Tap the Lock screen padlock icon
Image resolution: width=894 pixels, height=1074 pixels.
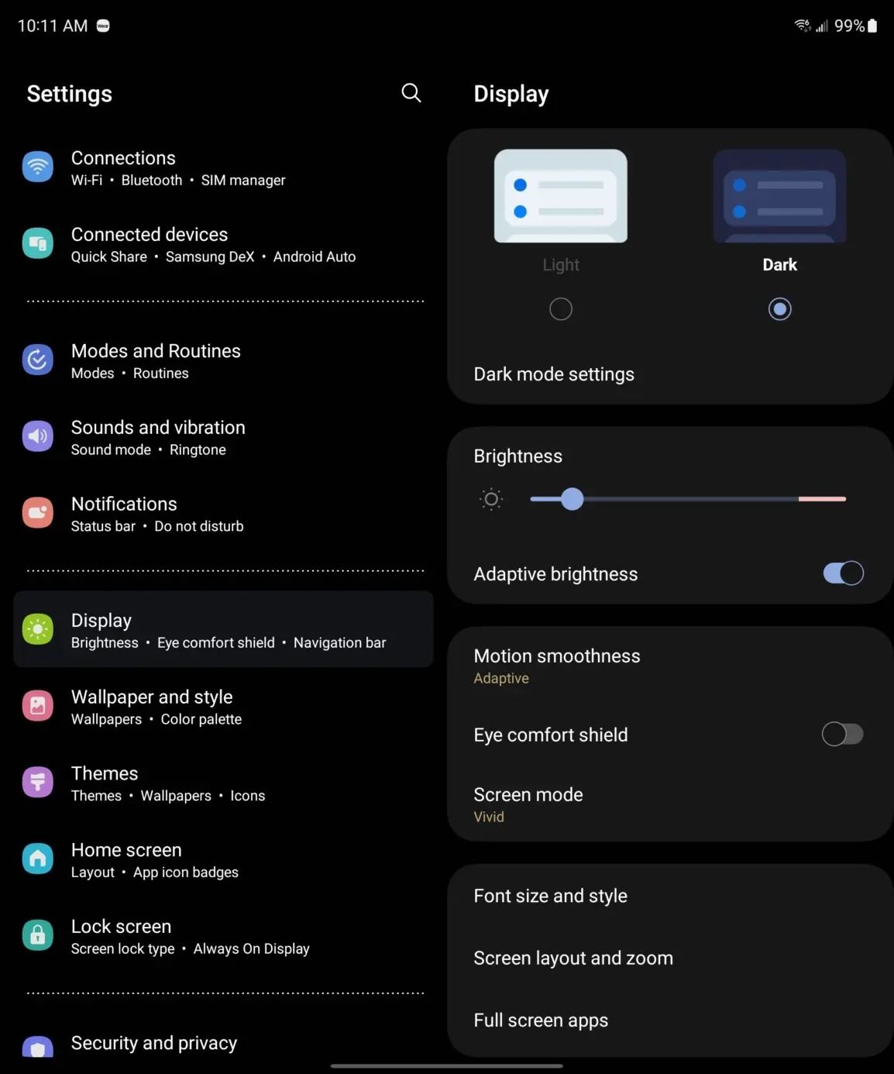(x=38, y=935)
